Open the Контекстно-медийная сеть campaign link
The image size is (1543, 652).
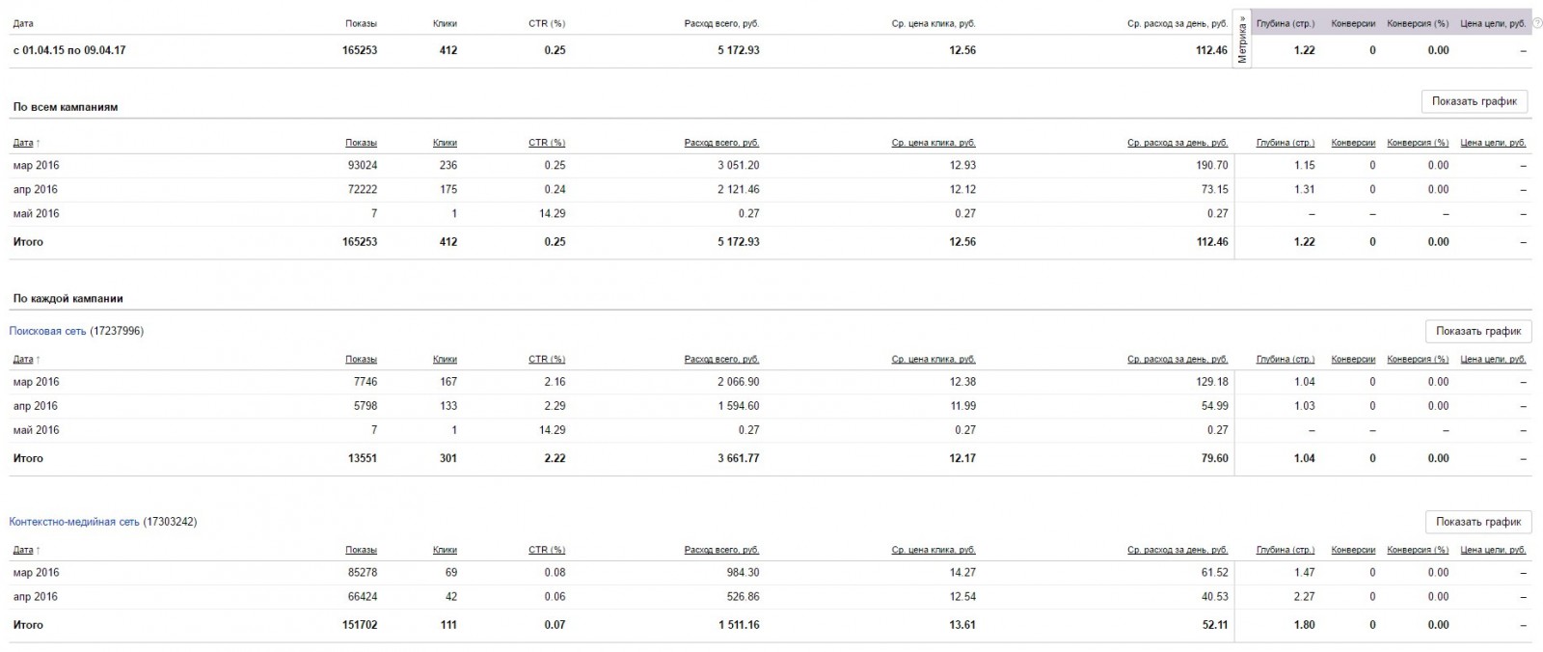pos(74,522)
